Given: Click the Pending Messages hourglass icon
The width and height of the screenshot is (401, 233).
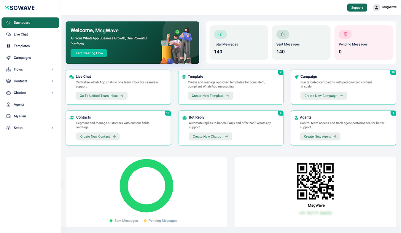Looking at the screenshot, I should tap(345, 34).
